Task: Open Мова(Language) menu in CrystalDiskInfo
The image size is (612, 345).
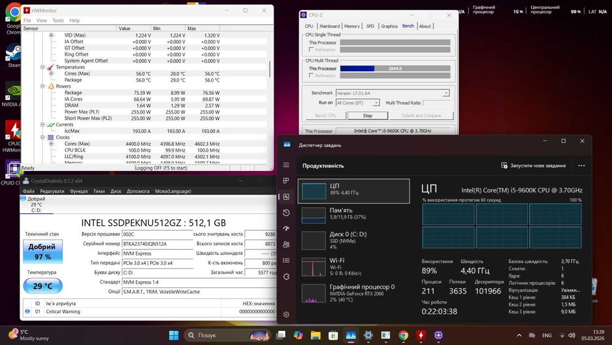Action: tap(173, 191)
